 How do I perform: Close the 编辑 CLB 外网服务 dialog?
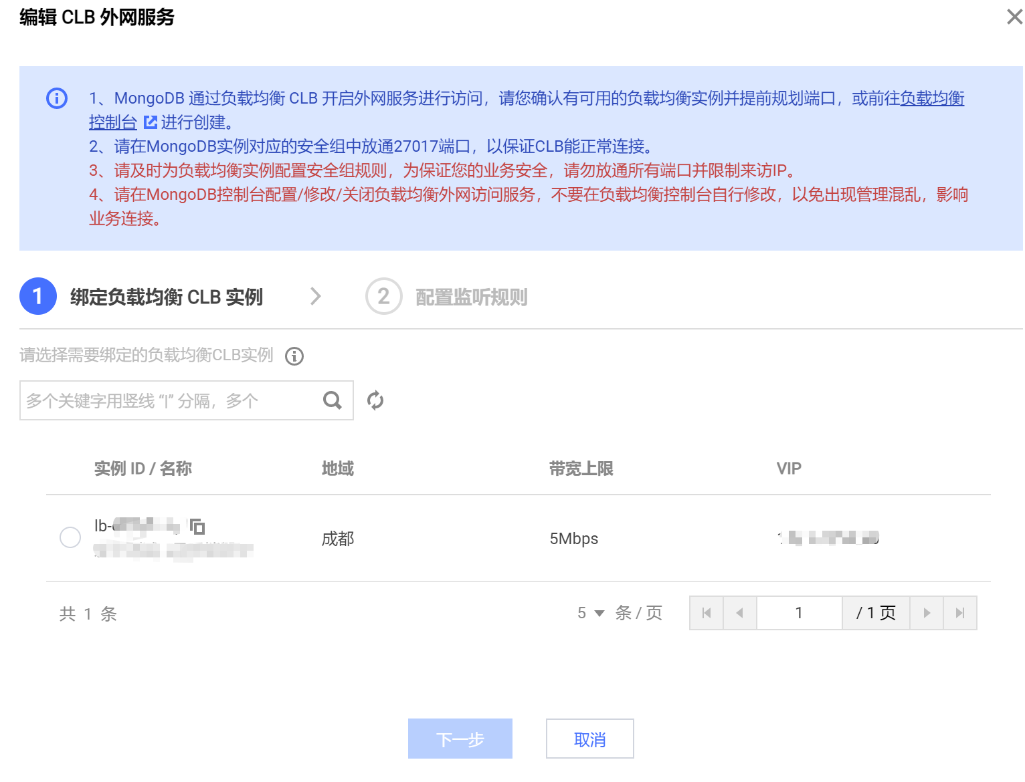(1014, 17)
